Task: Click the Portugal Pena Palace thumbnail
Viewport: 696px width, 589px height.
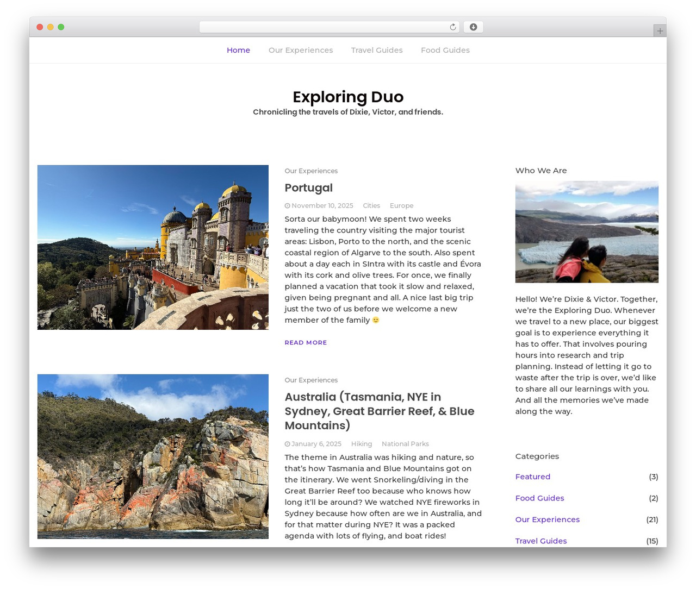Action: [153, 247]
